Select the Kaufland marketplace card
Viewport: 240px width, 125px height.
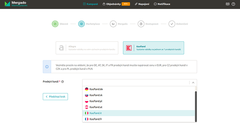pos(153,48)
